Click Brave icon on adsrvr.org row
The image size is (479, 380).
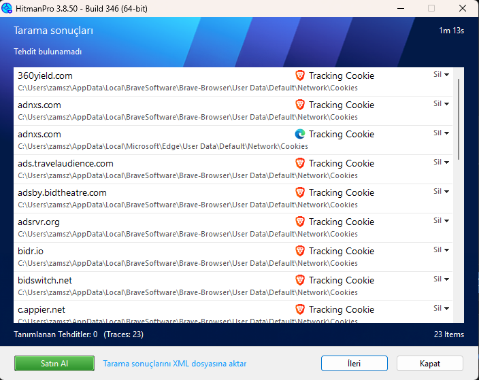coord(300,222)
